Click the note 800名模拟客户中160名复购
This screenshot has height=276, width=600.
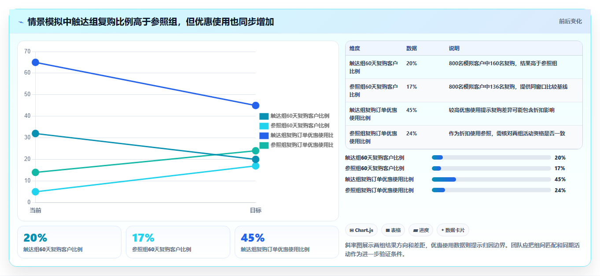coord(503,63)
